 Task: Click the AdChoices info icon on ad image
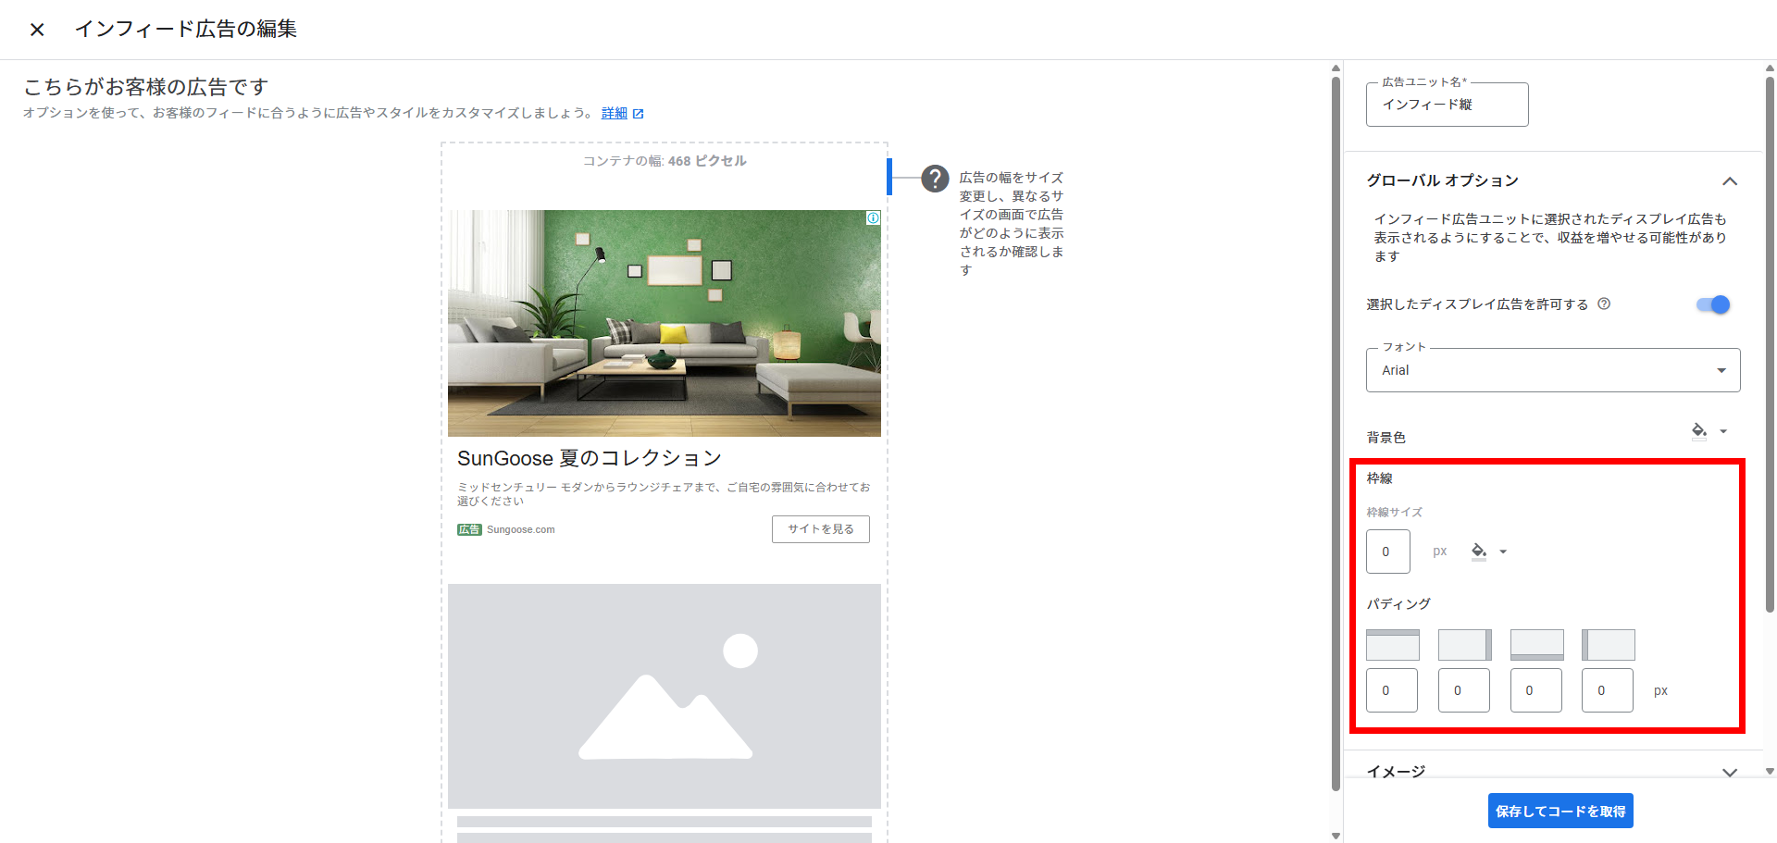(x=873, y=218)
